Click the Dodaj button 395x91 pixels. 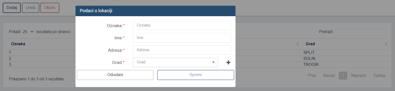(x=12, y=8)
